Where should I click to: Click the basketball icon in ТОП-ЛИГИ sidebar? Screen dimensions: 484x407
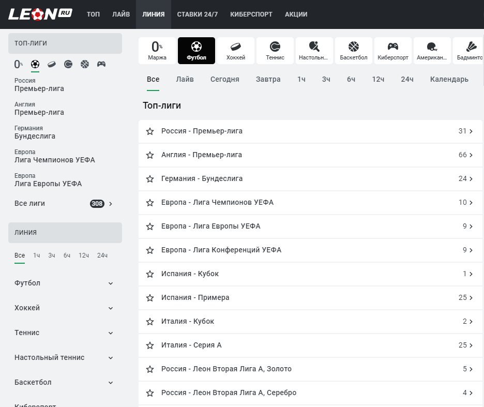click(x=85, y=64)
